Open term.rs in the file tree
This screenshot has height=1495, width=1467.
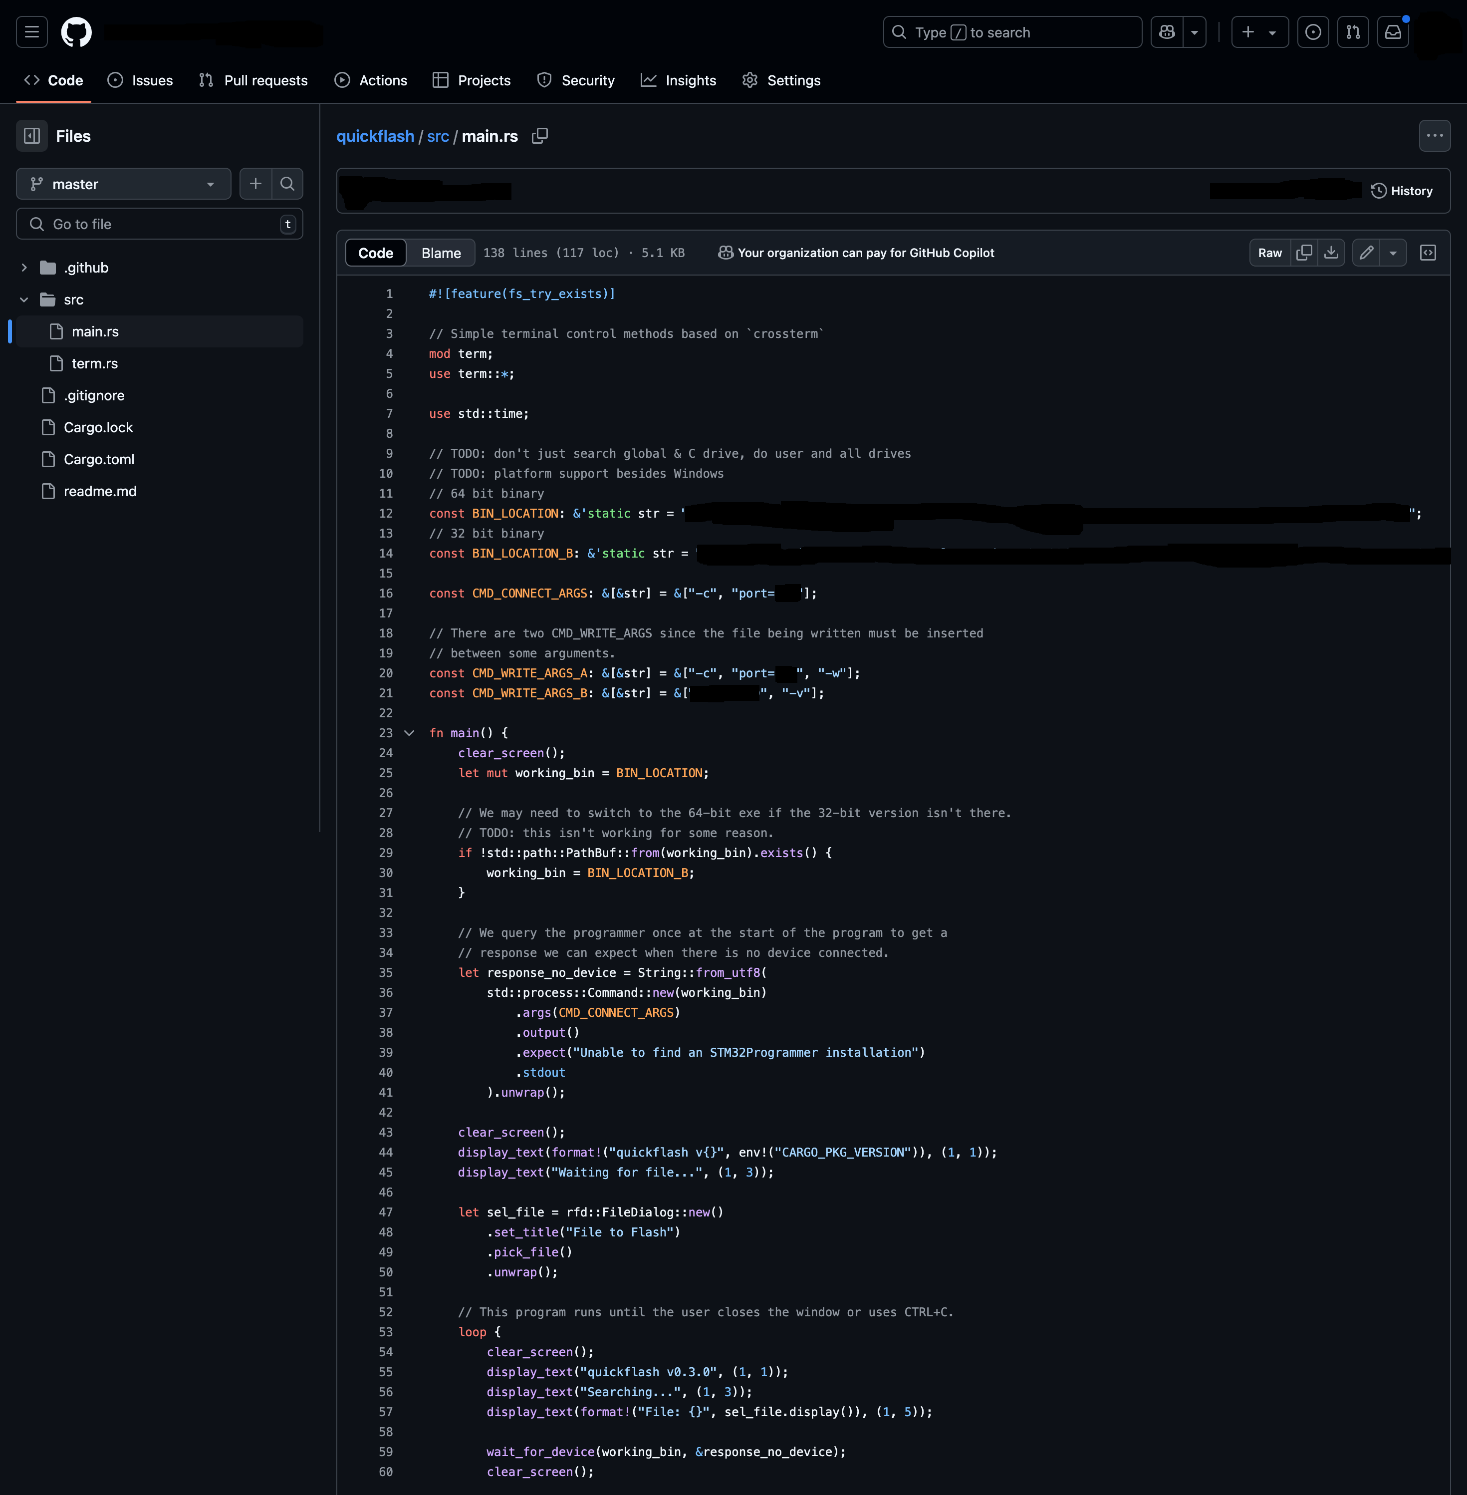160,363
